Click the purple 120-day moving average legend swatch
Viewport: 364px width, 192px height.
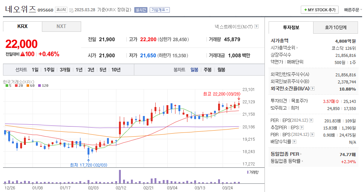point(39,86)
